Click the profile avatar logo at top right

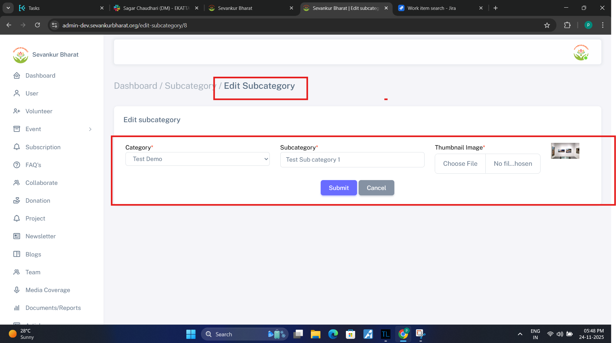(581, 52)
